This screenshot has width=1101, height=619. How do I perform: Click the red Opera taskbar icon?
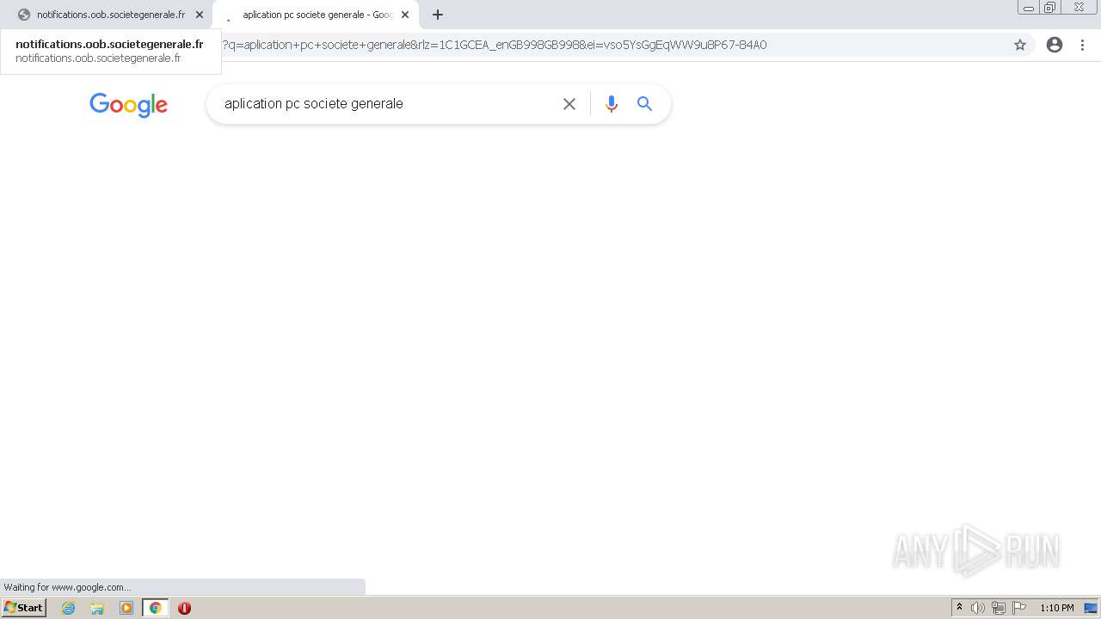pos(184,608)
